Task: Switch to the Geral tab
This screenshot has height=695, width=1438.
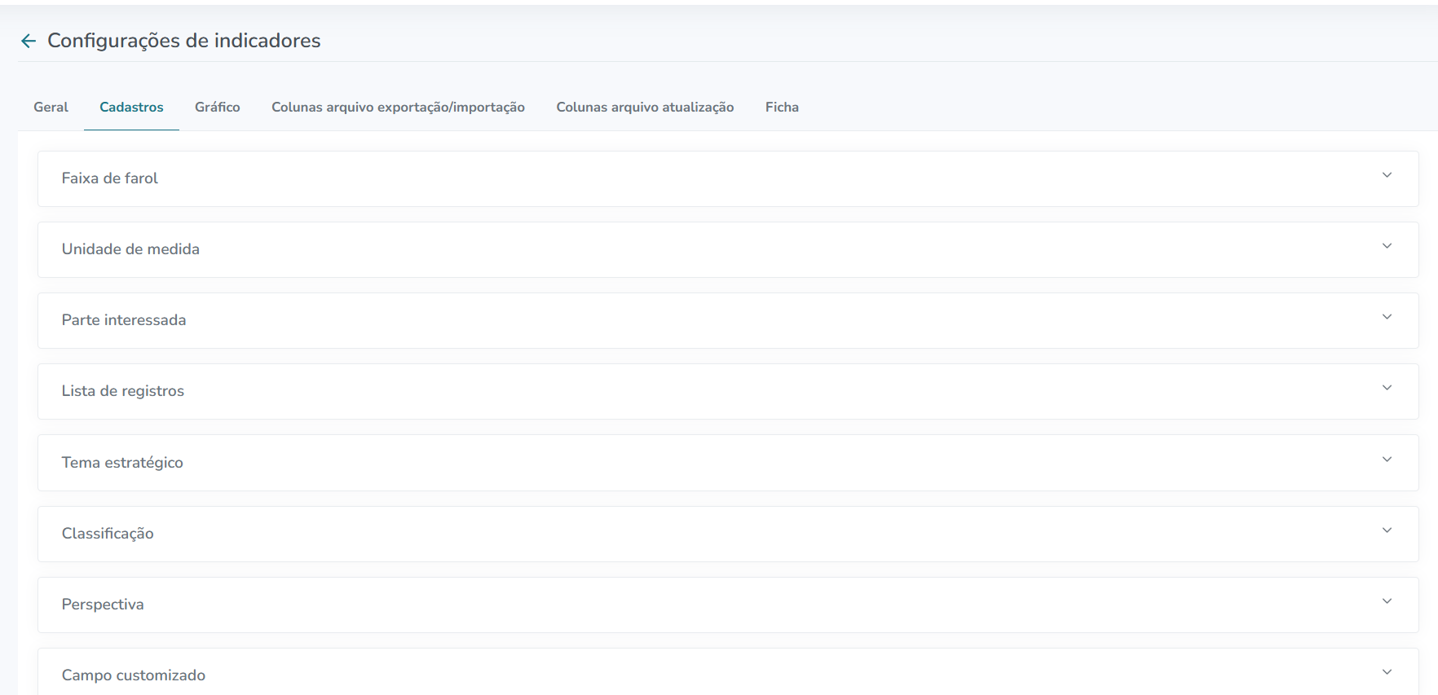Action: pos(51,108)
